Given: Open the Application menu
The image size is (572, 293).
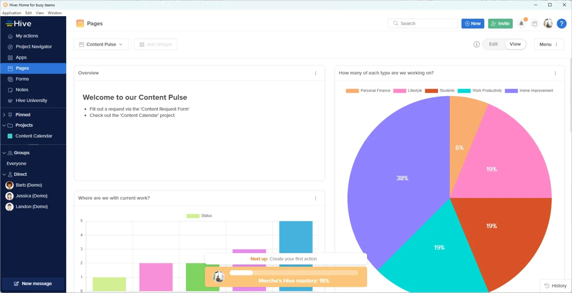Looking at the screenshot, I should tap(12, 13).
